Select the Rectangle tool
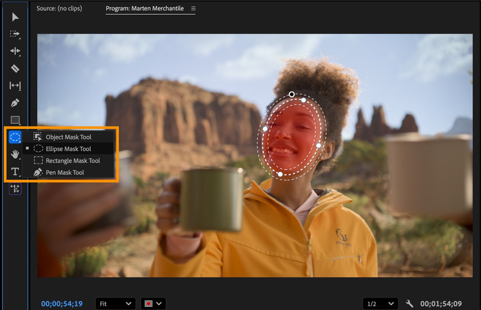 coord(14,120)
